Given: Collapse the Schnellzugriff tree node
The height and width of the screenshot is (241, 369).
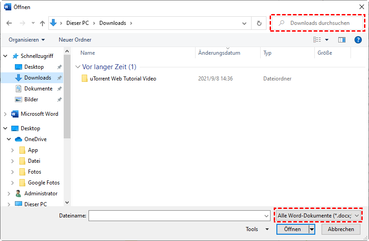Looking at the screenshot, I should (x=5, y=56).
